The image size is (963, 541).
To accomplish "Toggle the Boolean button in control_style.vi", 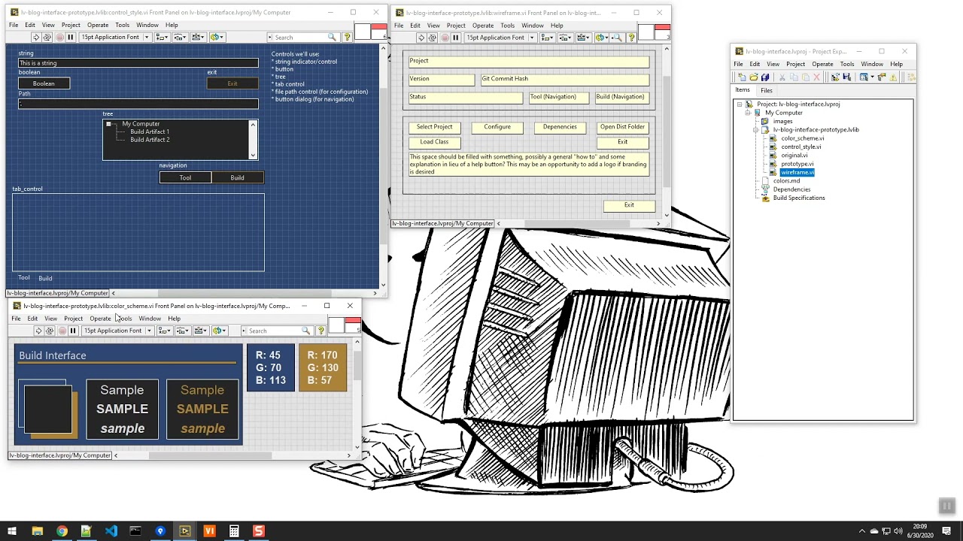I will [44, 83].
